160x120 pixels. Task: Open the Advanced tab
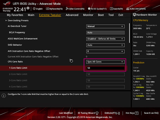[72, 15]
